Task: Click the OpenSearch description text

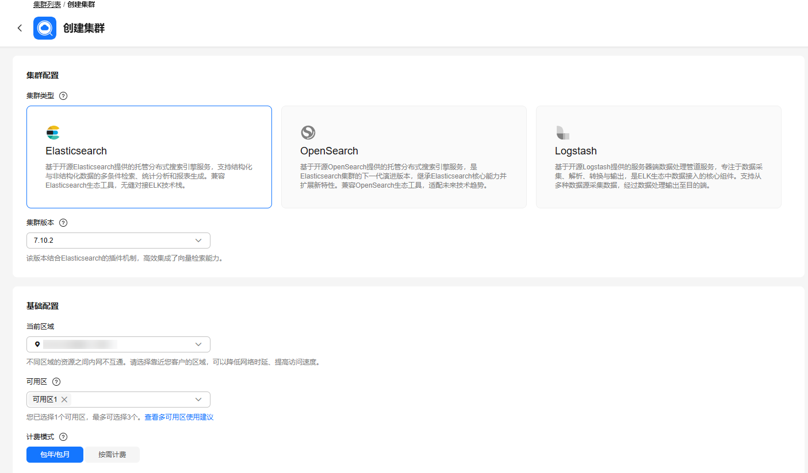Action: (x=404, y=176)
